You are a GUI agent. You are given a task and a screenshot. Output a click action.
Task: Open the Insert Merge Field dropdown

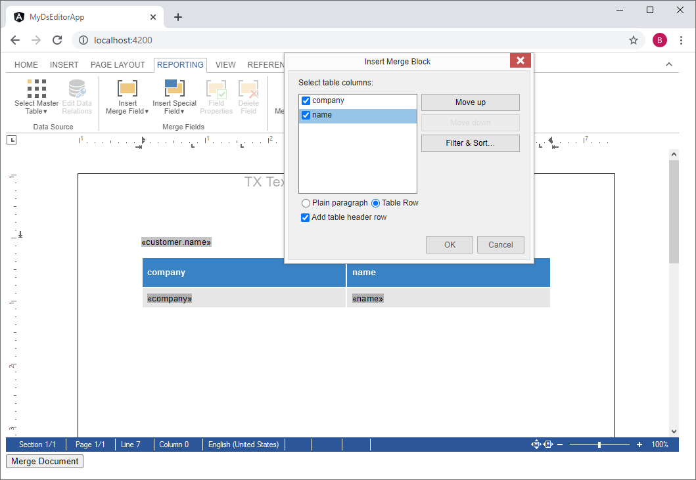[x=128, y=97]
